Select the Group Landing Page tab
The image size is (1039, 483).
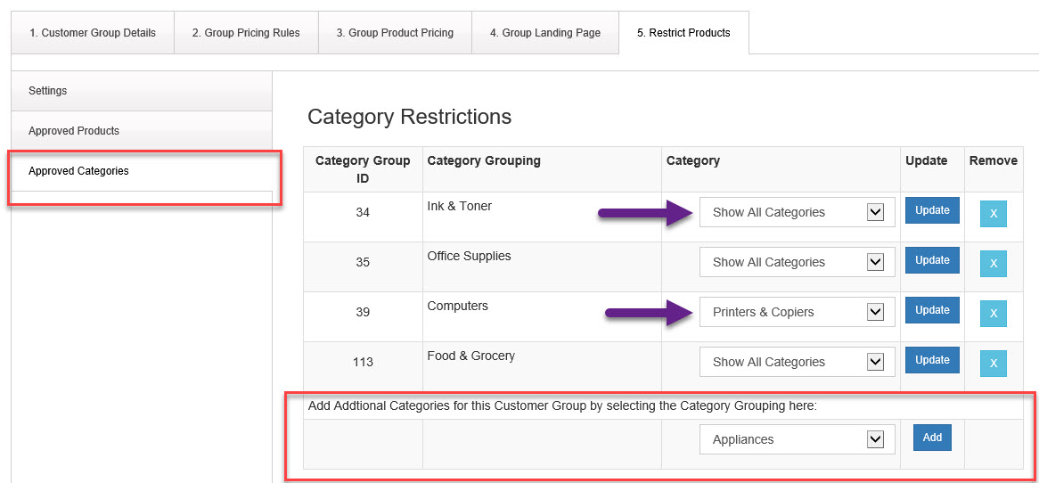point(544,33)
